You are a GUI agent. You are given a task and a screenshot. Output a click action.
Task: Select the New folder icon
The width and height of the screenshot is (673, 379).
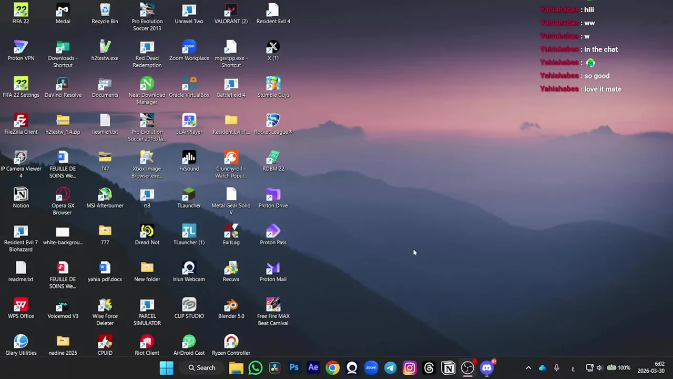pos(147,272)
